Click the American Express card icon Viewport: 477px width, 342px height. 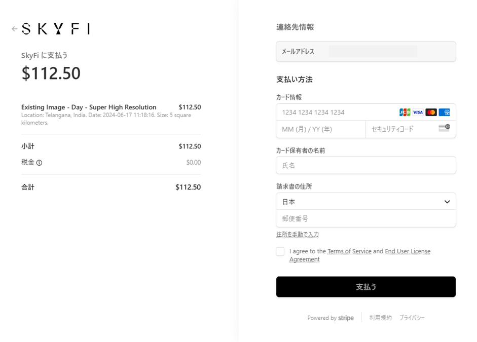445,112
